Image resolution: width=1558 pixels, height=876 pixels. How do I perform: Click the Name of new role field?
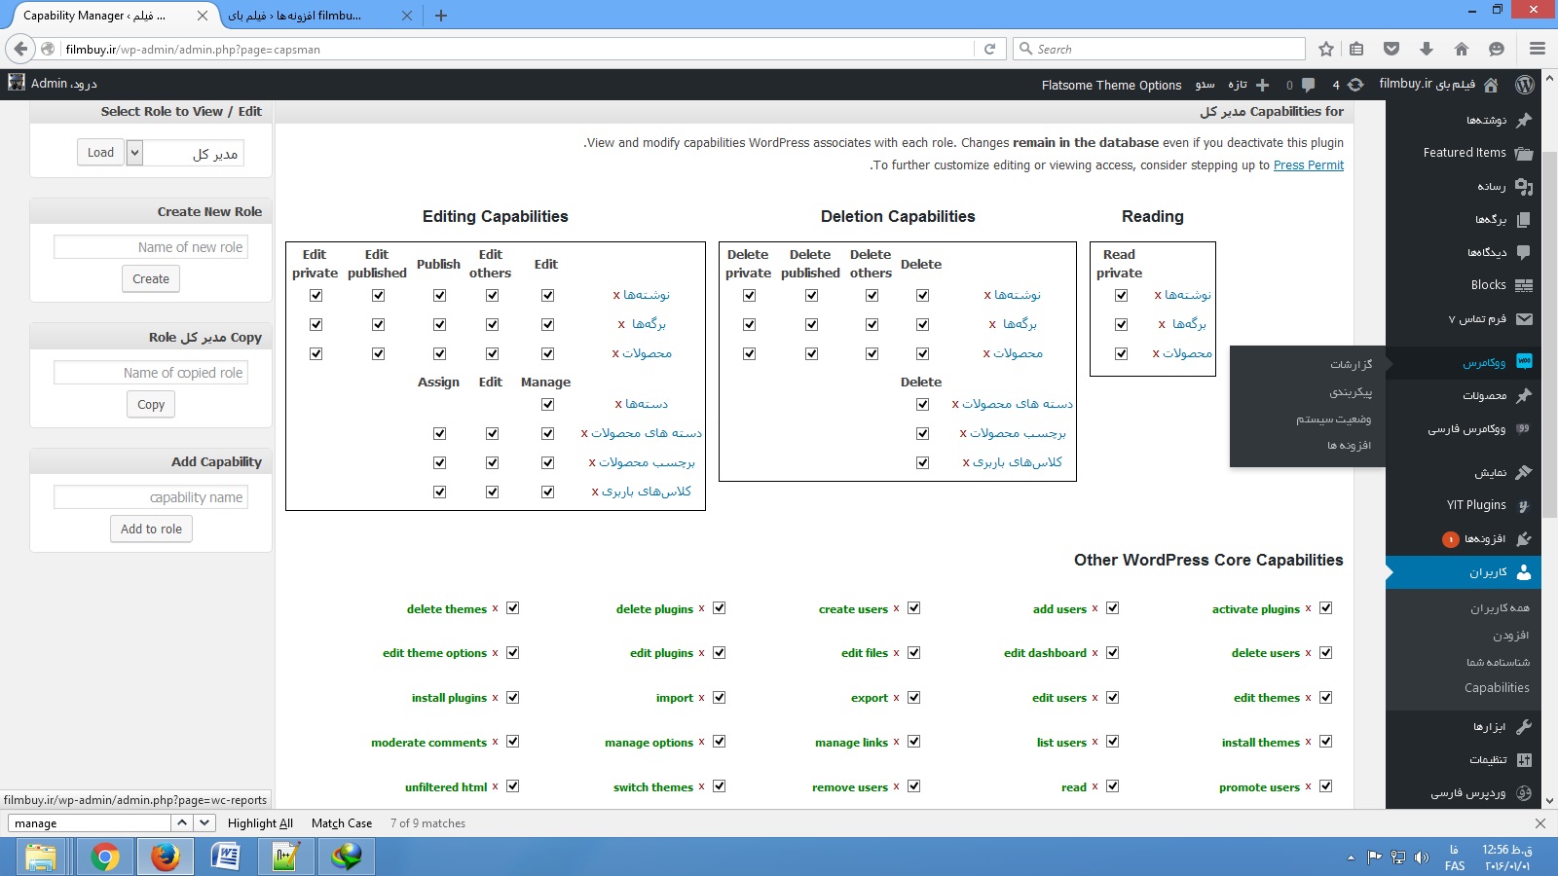pyautogui.click(x=151, y=247)
